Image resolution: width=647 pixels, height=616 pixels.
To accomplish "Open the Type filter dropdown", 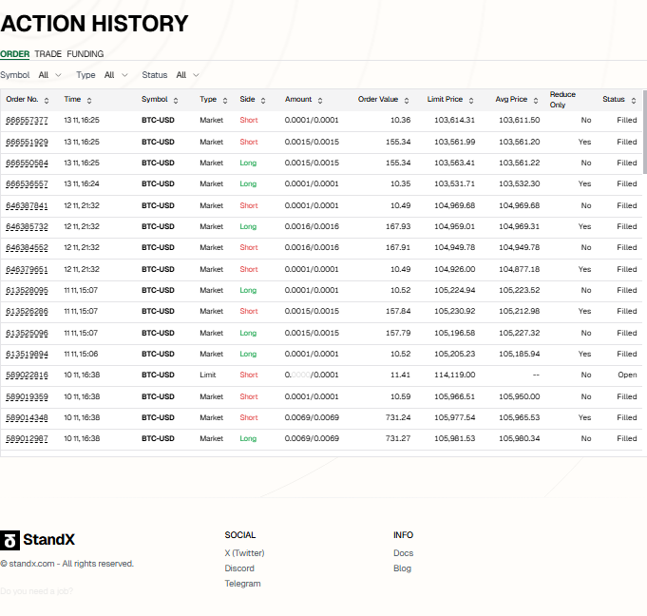I will [116, 75].
